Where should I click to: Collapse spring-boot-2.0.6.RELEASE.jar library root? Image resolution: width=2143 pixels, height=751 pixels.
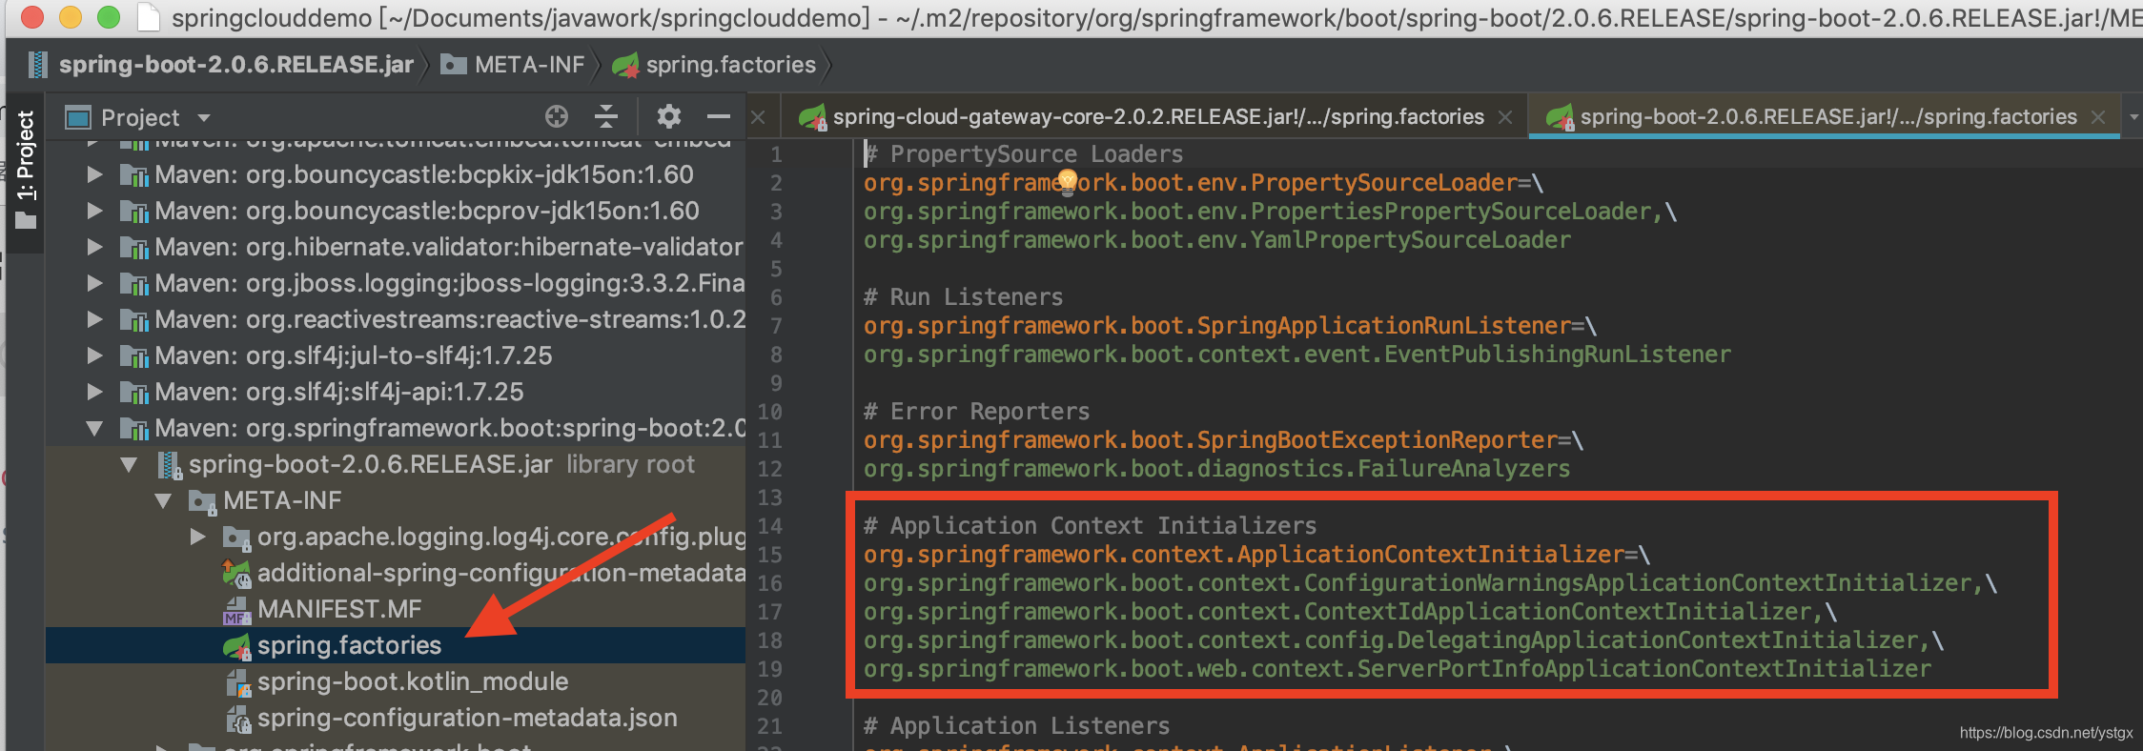[129, 465]
